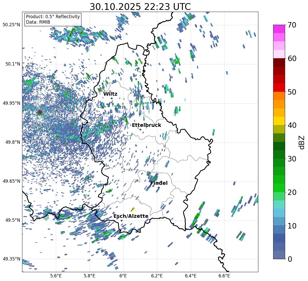Click the 0 tick on colorbar

(290, 259)
